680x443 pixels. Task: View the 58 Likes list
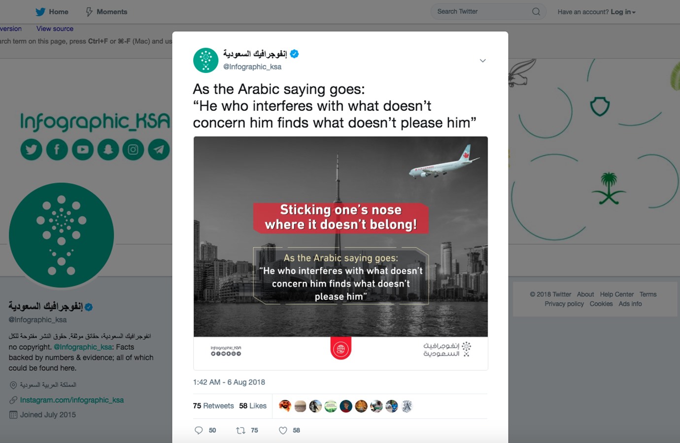click(253, 406)
